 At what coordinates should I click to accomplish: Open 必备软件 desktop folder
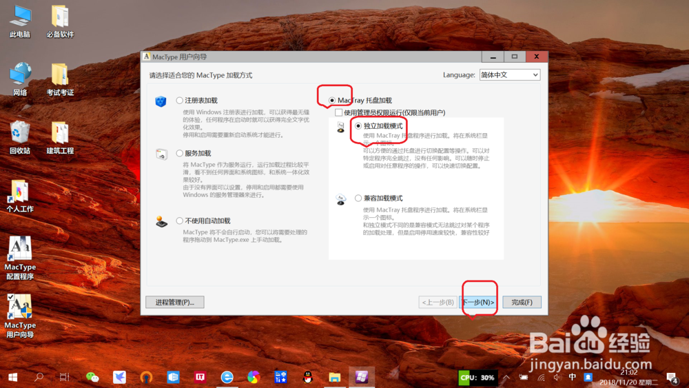coord(60,22)
